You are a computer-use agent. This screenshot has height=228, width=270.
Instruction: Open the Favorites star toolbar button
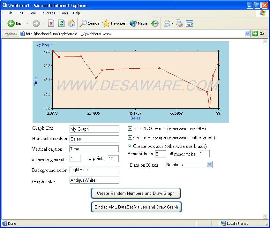[x=114, y=23]
